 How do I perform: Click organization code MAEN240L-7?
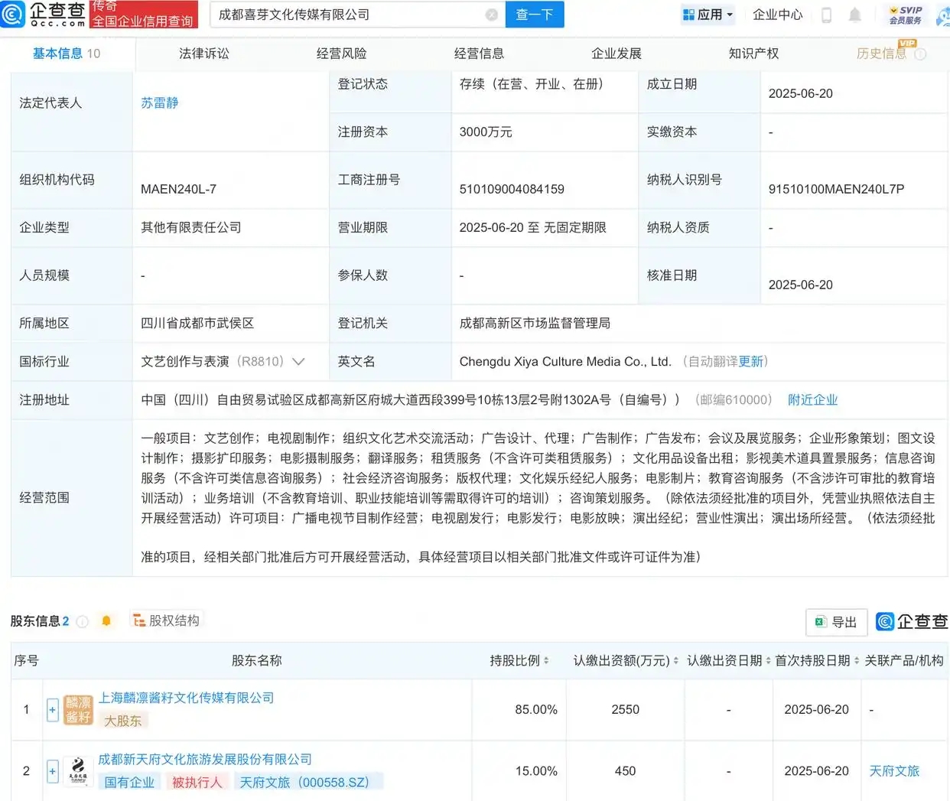tap(178, 189)
